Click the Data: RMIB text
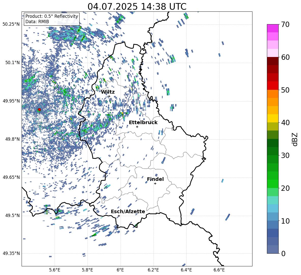 pyautogui.click(x=37, y=22)
